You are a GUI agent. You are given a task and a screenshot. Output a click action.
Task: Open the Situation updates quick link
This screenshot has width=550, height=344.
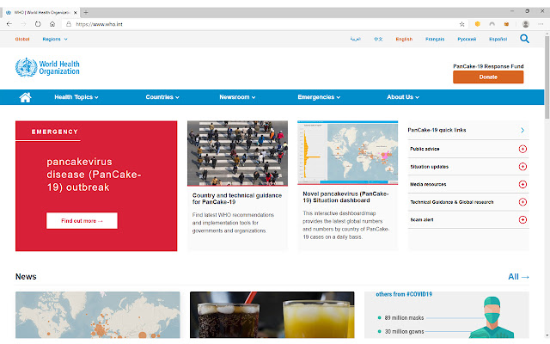tap(429, 167)
